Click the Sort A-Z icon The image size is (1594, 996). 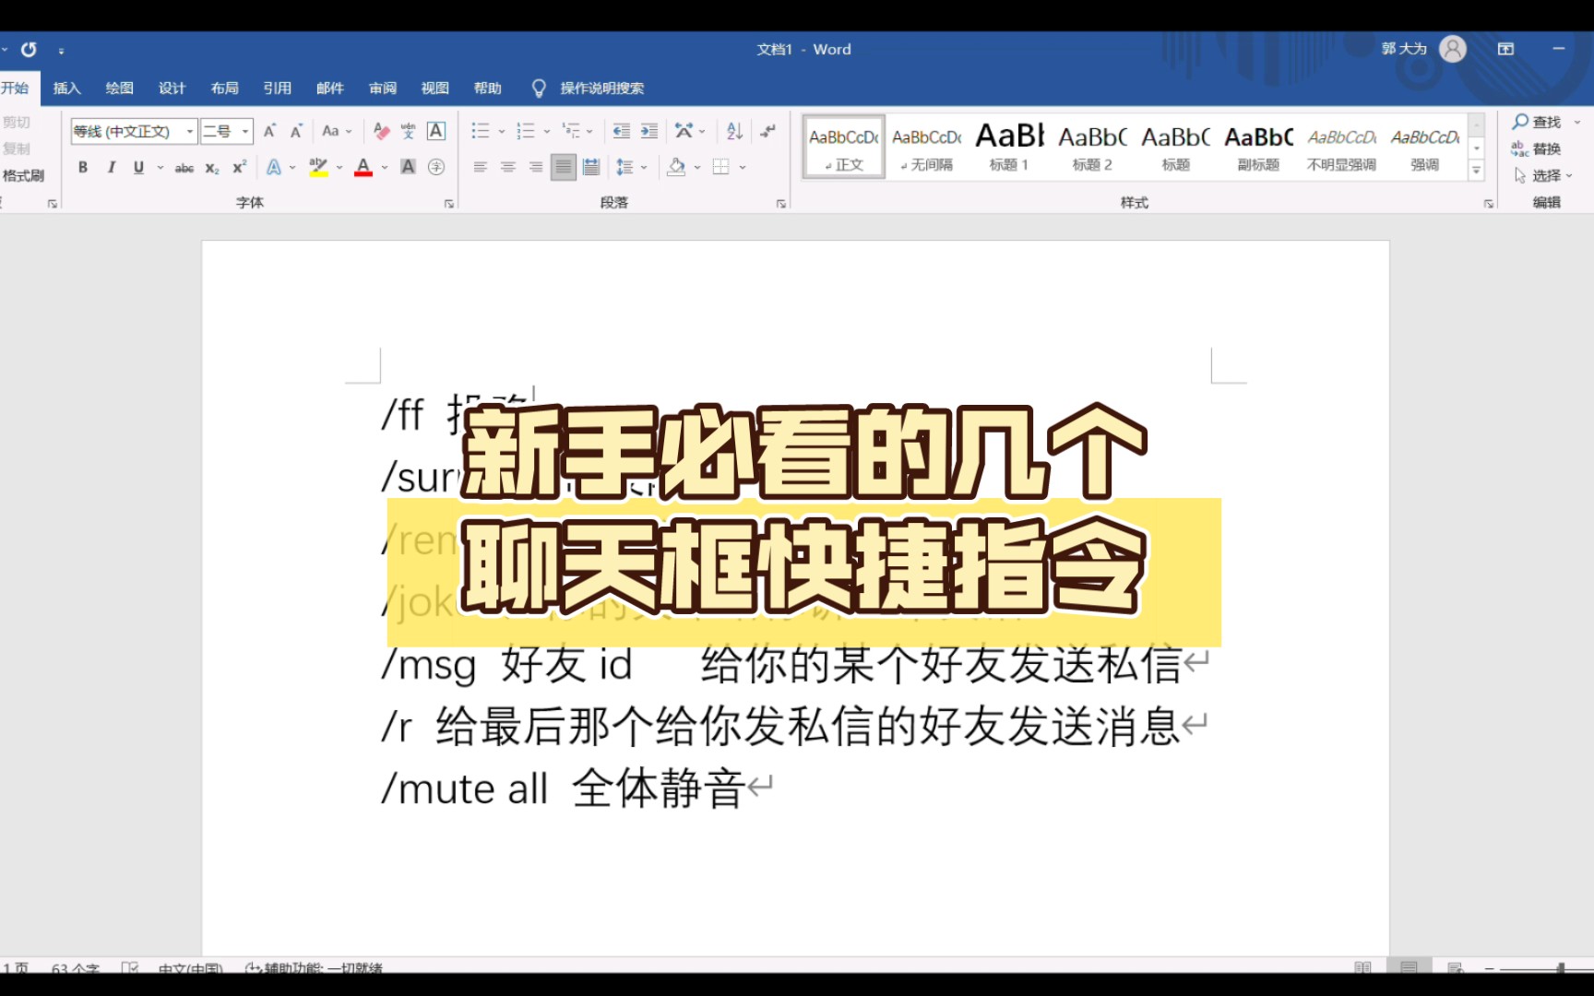(734, 131)
